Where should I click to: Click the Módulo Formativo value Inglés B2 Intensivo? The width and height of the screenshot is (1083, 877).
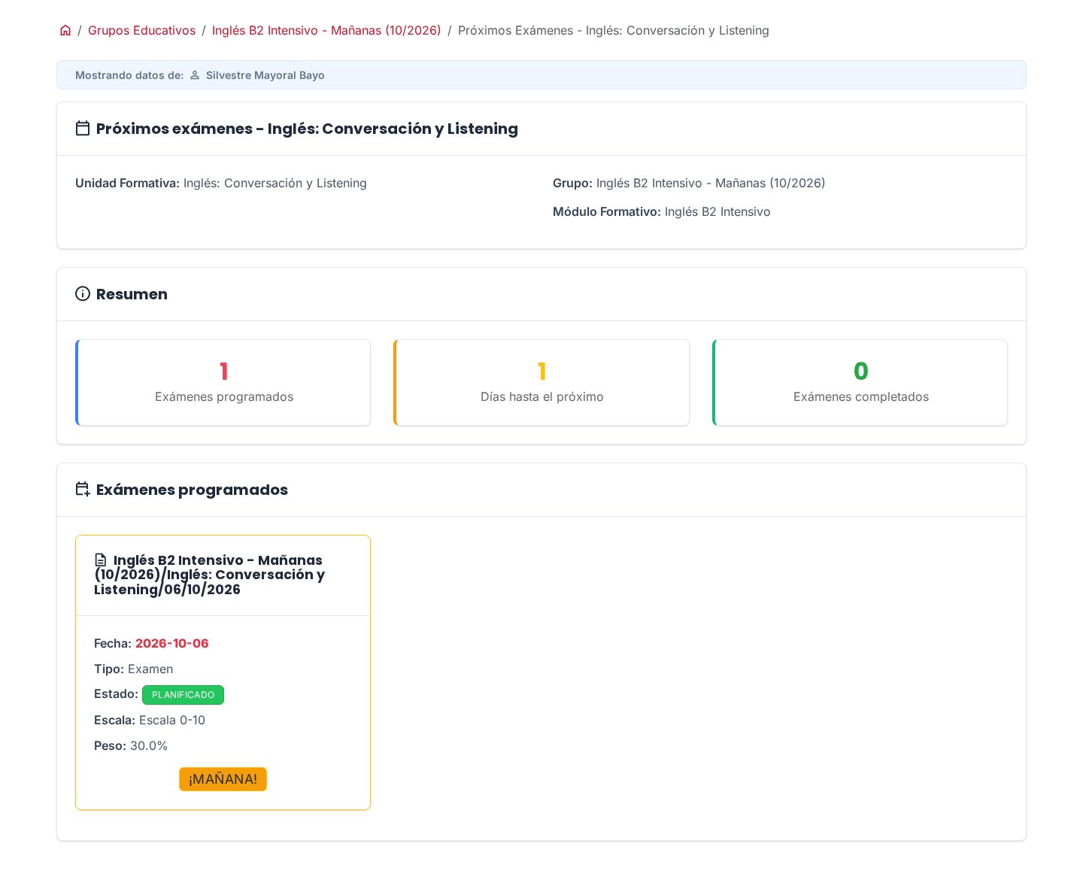click(x=717, y=211)
